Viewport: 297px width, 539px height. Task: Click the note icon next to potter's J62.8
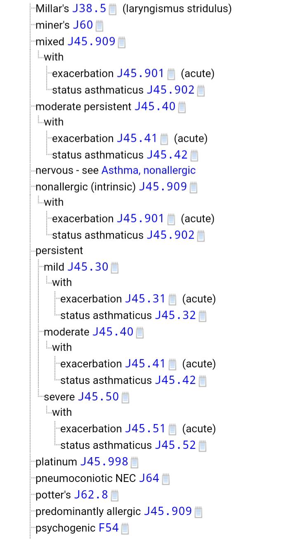(x=115, y=495)
